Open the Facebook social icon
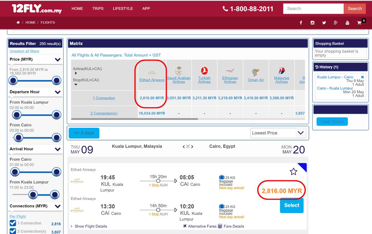372x234 pixels. click(301, 23)
